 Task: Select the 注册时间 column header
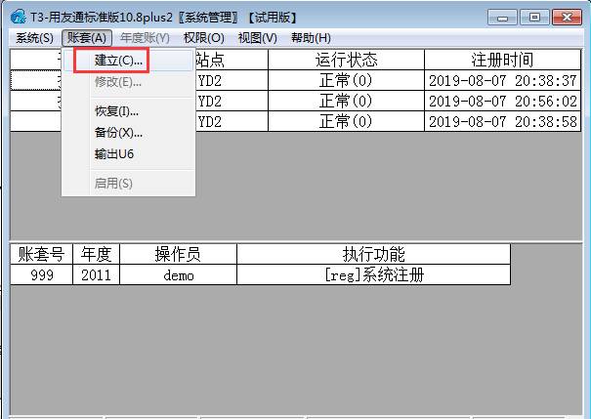coord(502,60)
